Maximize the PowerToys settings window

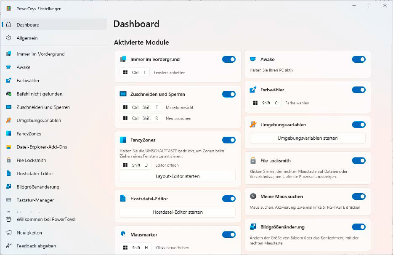[x=369, y=5]
